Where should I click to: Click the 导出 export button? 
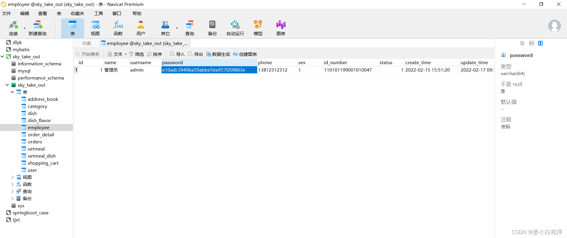(x=195, y=54)
